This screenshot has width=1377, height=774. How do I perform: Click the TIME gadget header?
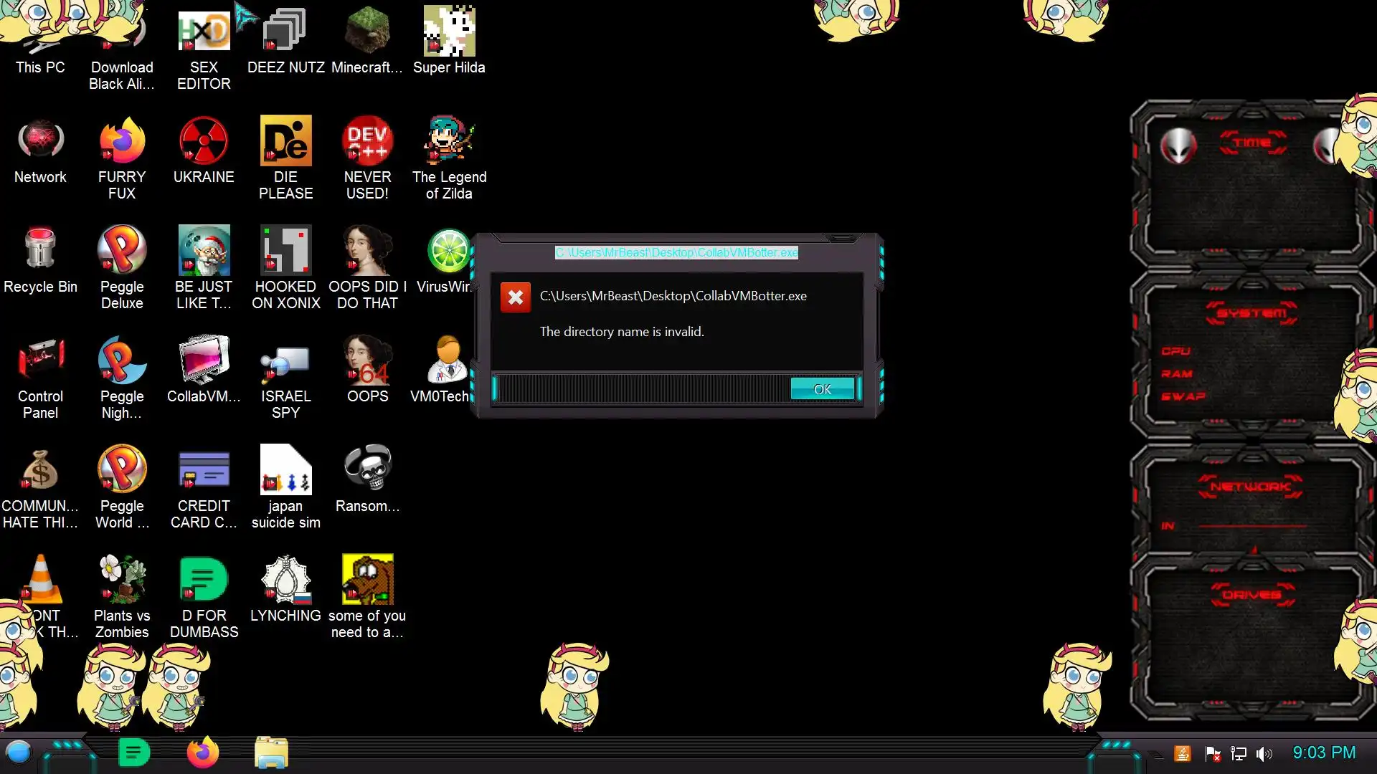tap(1252, 143)
